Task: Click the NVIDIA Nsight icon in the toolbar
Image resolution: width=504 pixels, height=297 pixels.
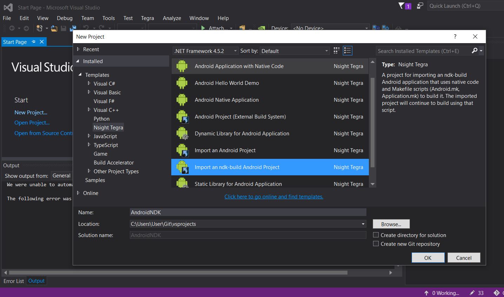Action: click(261, 28)
